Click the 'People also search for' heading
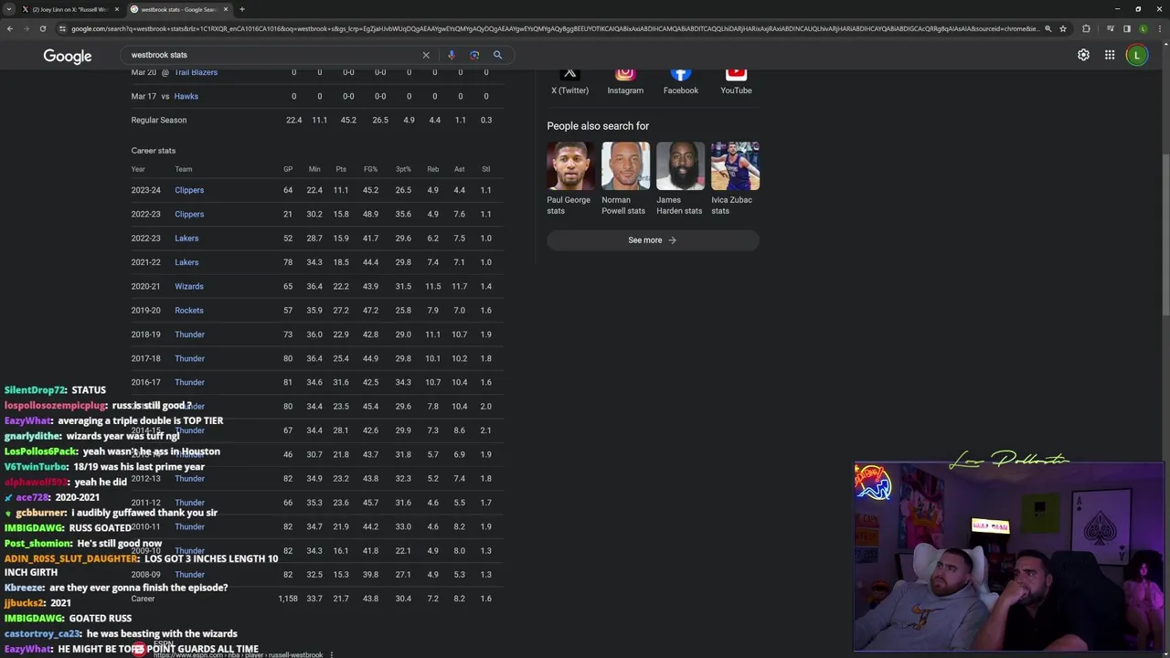1170x658 pixels. (x=598, y=126)
